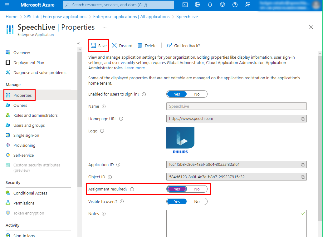Click the sidebar scroll-up arrow

pyautogui.click(x=80, y=49)
